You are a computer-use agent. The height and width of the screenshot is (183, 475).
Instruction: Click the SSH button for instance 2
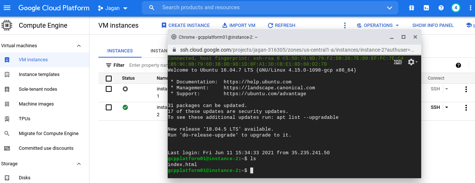point(436,107)
